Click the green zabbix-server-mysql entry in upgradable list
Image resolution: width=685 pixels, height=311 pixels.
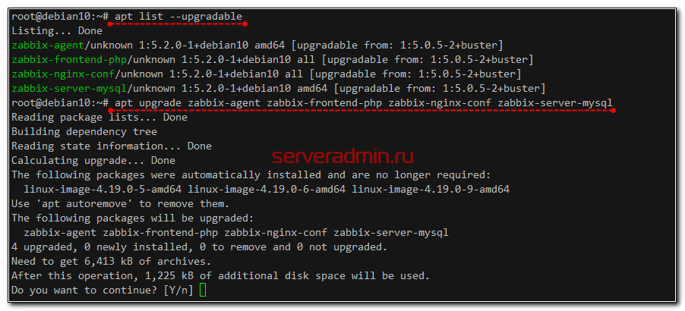66,89
